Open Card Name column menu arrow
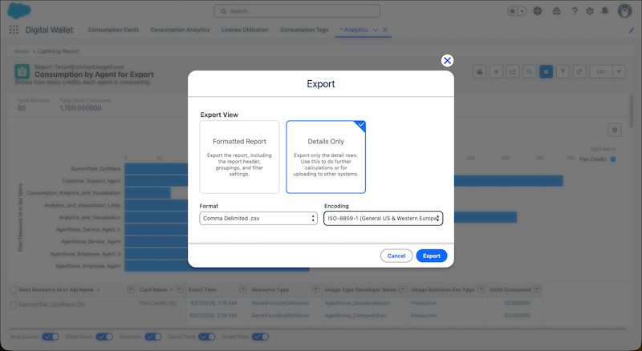The height and width of the screenshot is (351, 642). (x=180, y=289)
